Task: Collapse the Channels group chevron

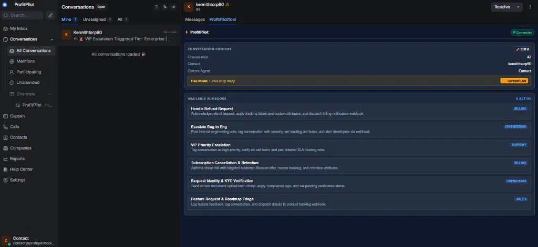Action: tap(49, 94)
